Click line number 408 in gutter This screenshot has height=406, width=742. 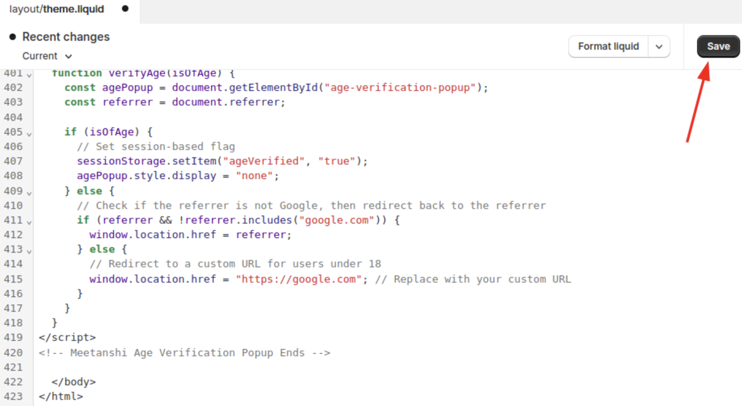13,176
